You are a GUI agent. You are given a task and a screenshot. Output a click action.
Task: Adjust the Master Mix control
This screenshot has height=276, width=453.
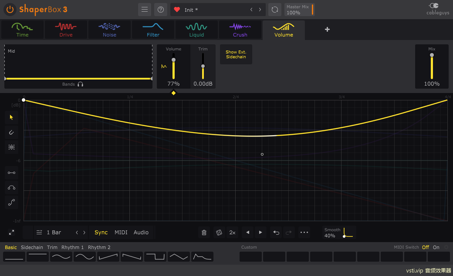coord(299,10)
